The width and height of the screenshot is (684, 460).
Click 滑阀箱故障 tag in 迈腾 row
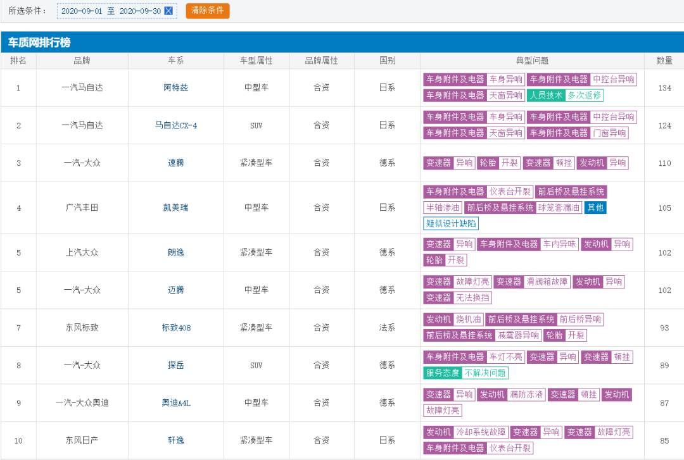tap(547, 282)
